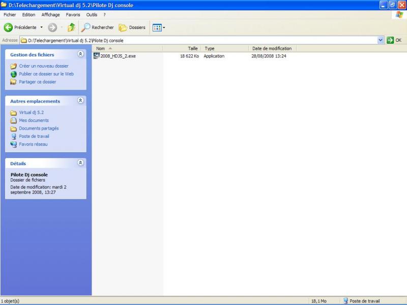Sort files by the Taille column
407x305 pixels.
pos(182,48)
